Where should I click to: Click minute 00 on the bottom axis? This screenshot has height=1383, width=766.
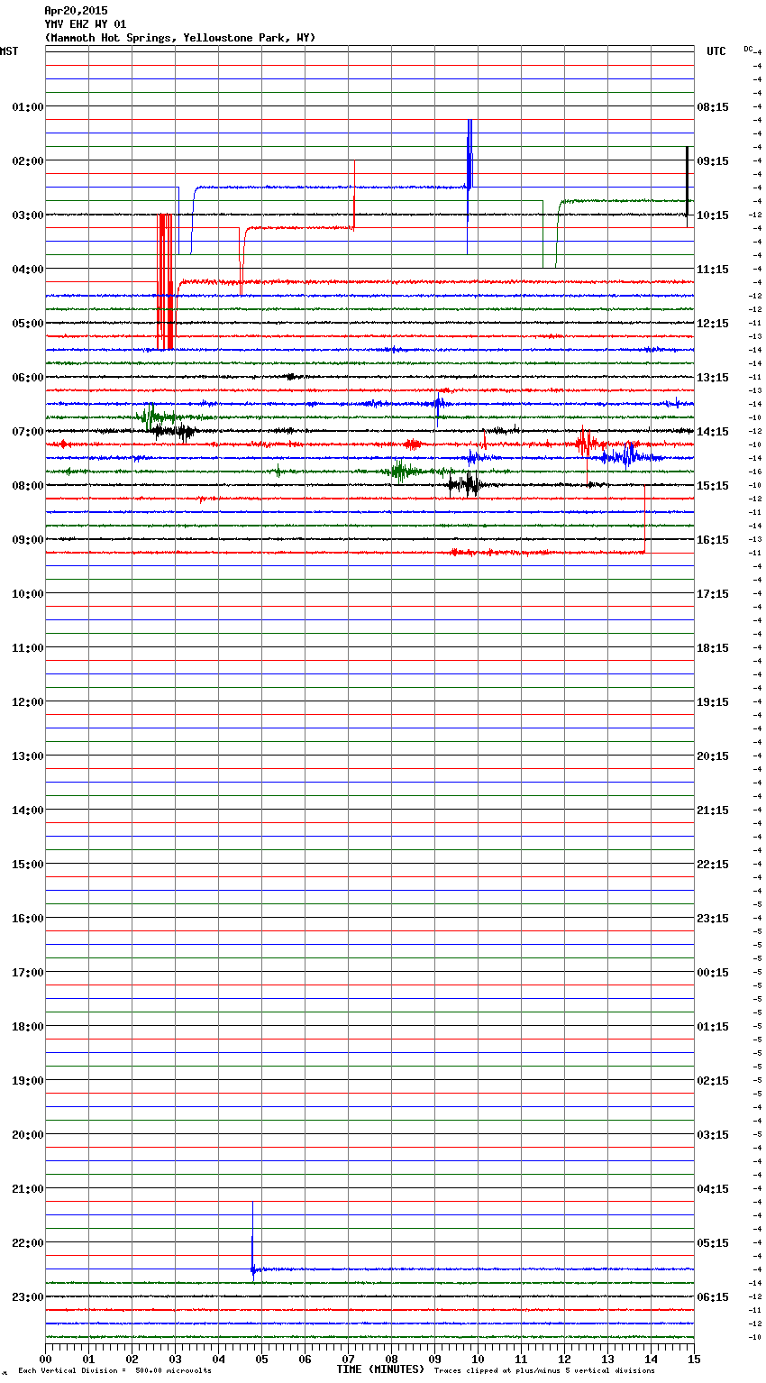[45, 1359]
